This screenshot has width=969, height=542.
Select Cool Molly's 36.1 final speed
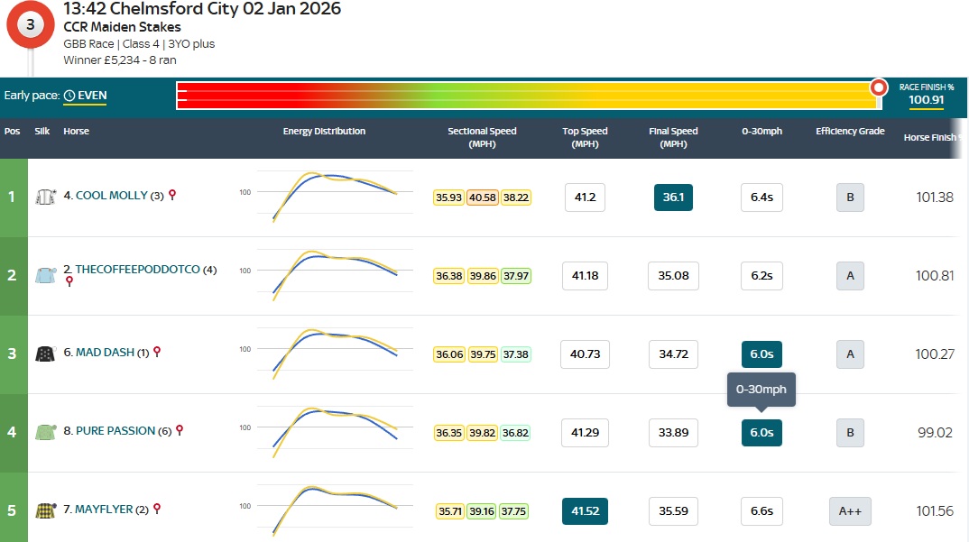(673, 198)
